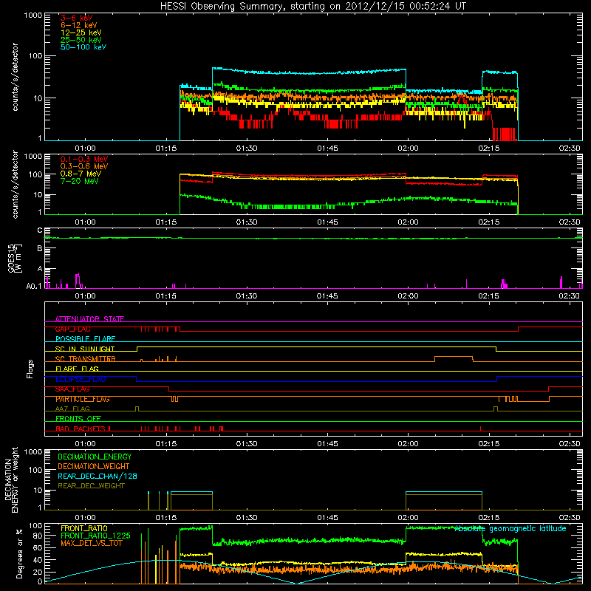
Task: Select the SAA_FLAG label
Action: pos(72,389)
